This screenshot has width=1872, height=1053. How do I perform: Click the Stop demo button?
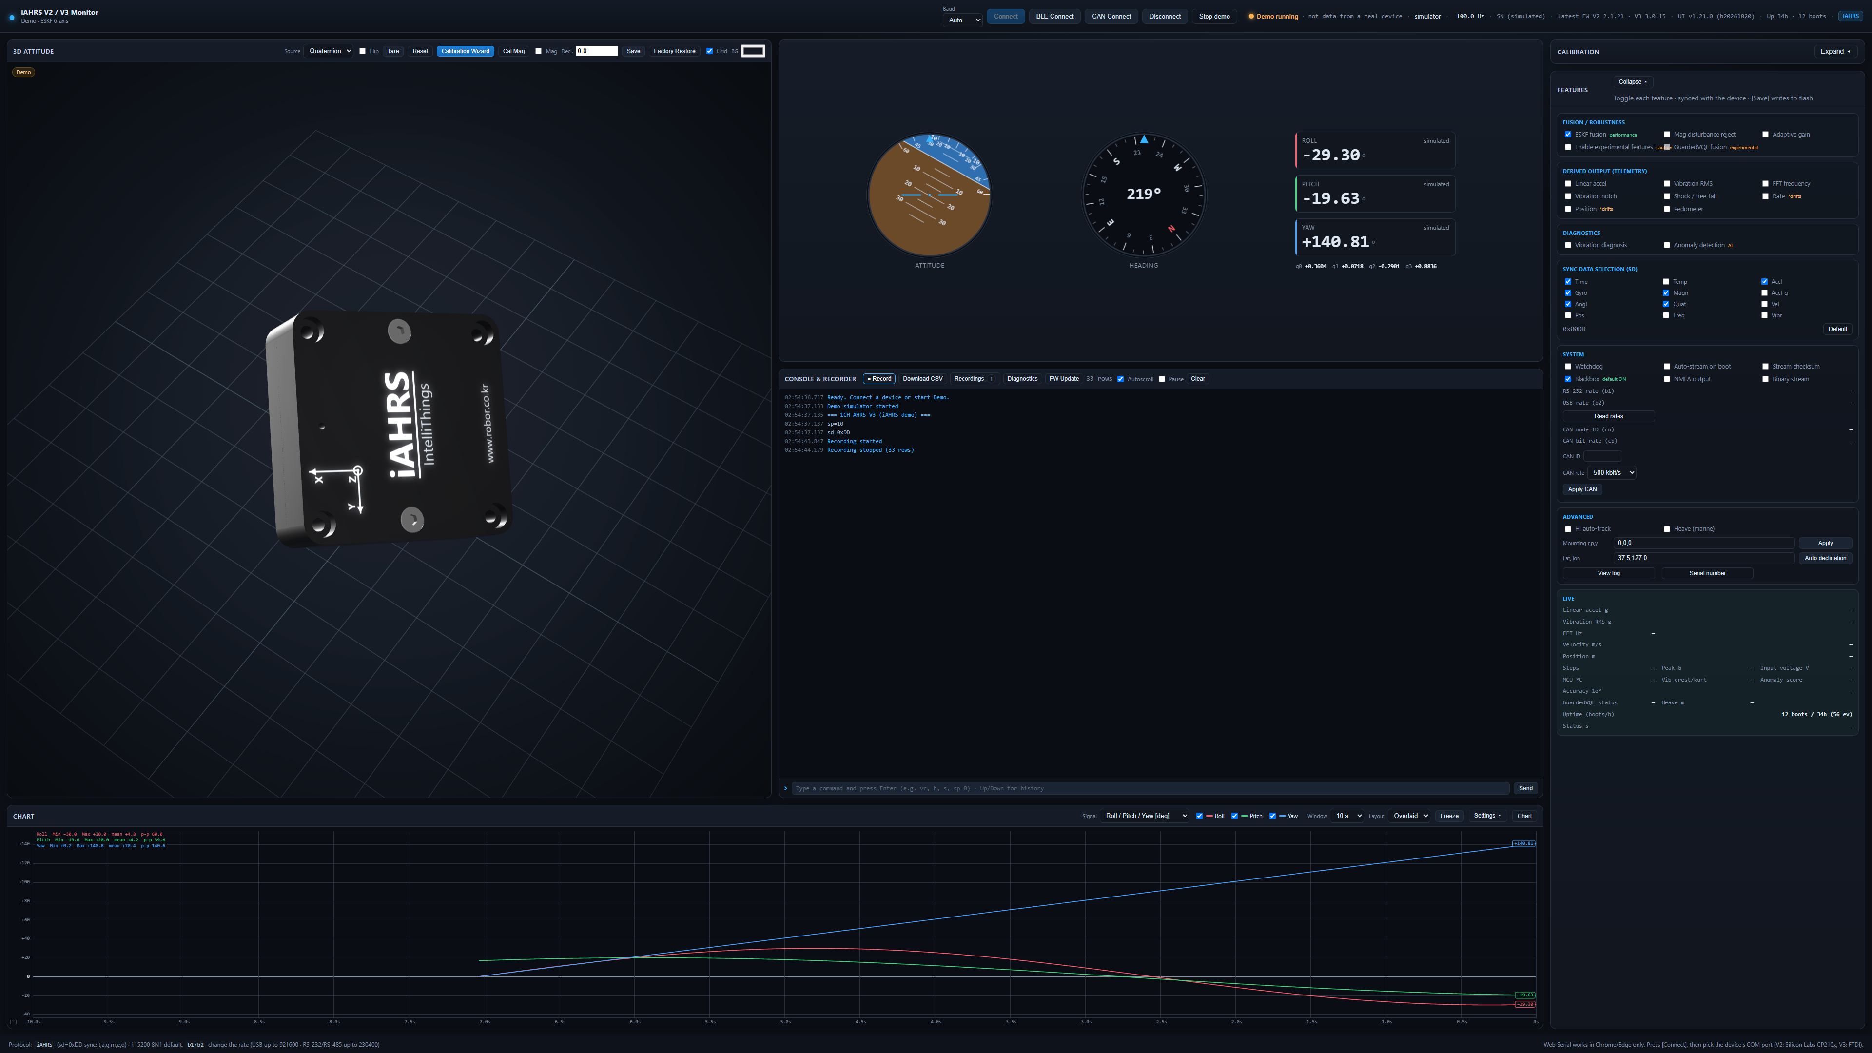pos(1214,16)
